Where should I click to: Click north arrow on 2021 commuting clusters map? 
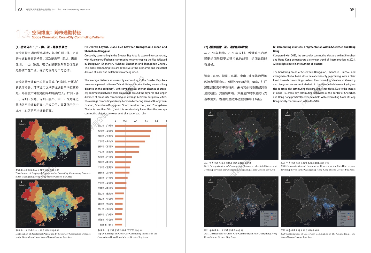pos(211,113)
